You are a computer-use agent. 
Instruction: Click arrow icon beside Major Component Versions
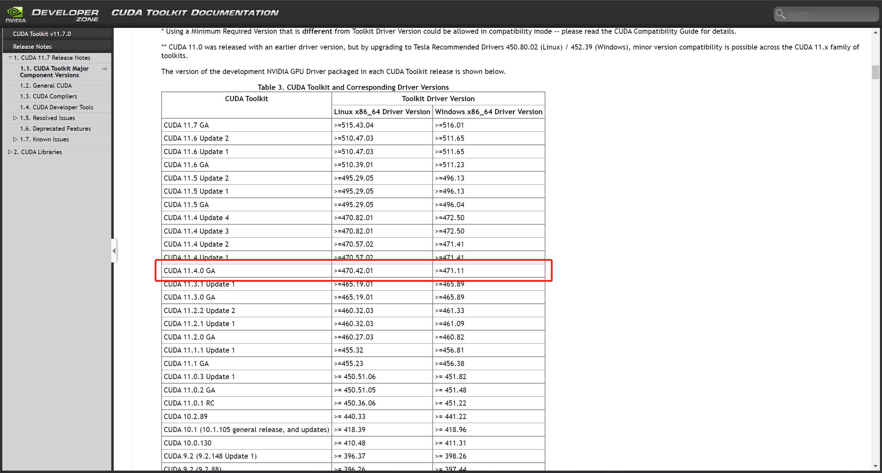coord(104,69)
